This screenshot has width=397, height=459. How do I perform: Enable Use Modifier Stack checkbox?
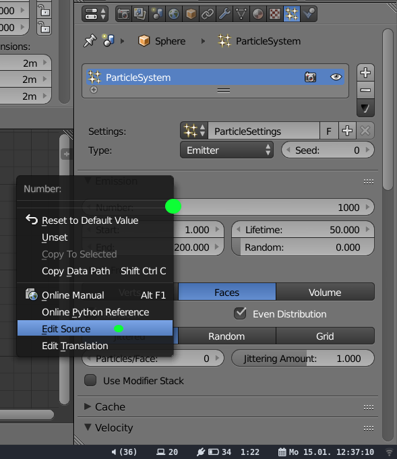point(90,380)
